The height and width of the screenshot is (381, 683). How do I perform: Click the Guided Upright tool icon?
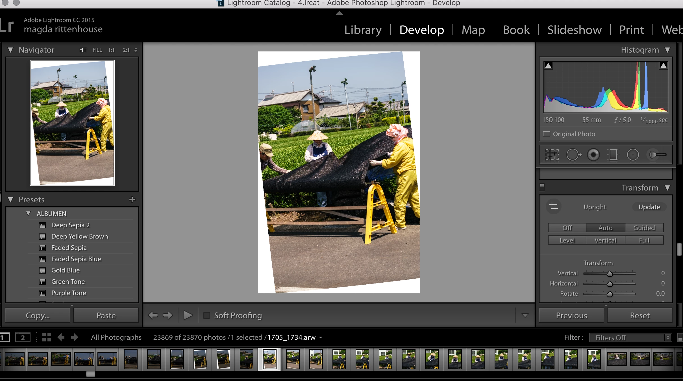554,207
